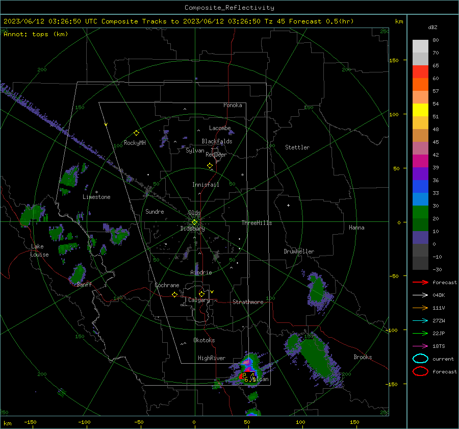The width and height of the screenshot is (459, 429).
Task: Pick the dark orange swatch between 60 and 57
Action: tap(420, 84)
